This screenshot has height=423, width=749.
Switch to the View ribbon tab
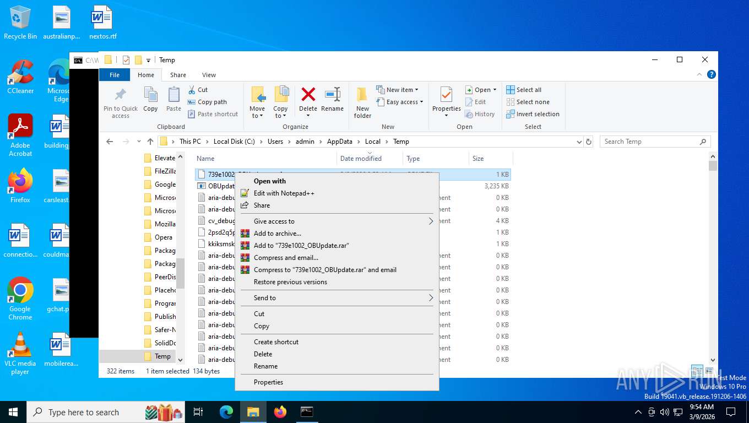click(209, 75)
